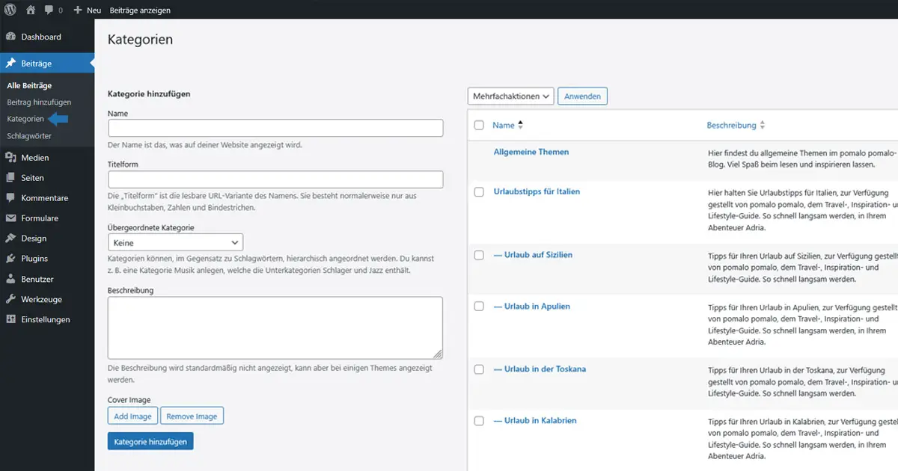Click the Medien sidebar icon
The width and height of the screenshot is (898, 471).
[x=10, y=158]
